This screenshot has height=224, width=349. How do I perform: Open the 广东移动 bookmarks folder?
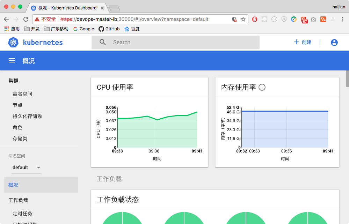click(56, 29)
